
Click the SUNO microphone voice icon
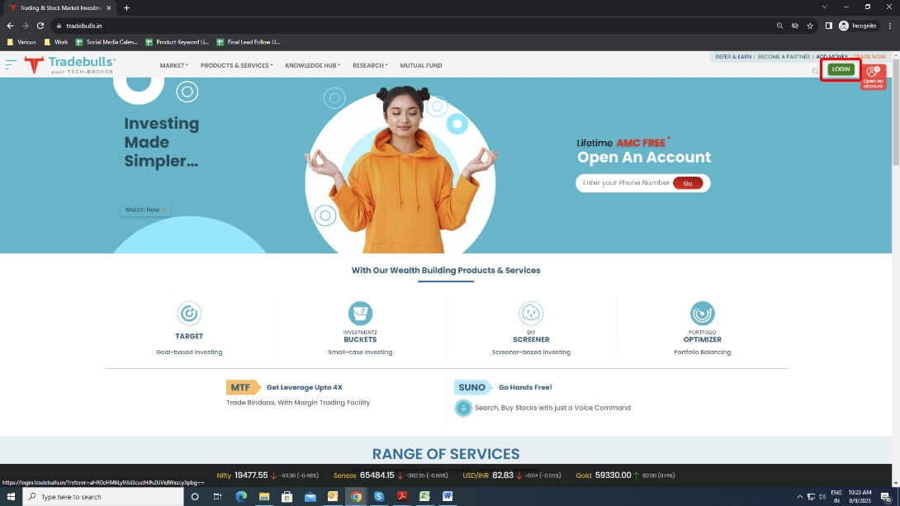coord(463,408)
